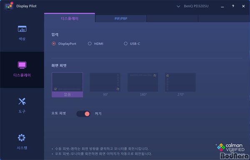Select HDMI input radio button
250x160 pixels.
point(90,44)
